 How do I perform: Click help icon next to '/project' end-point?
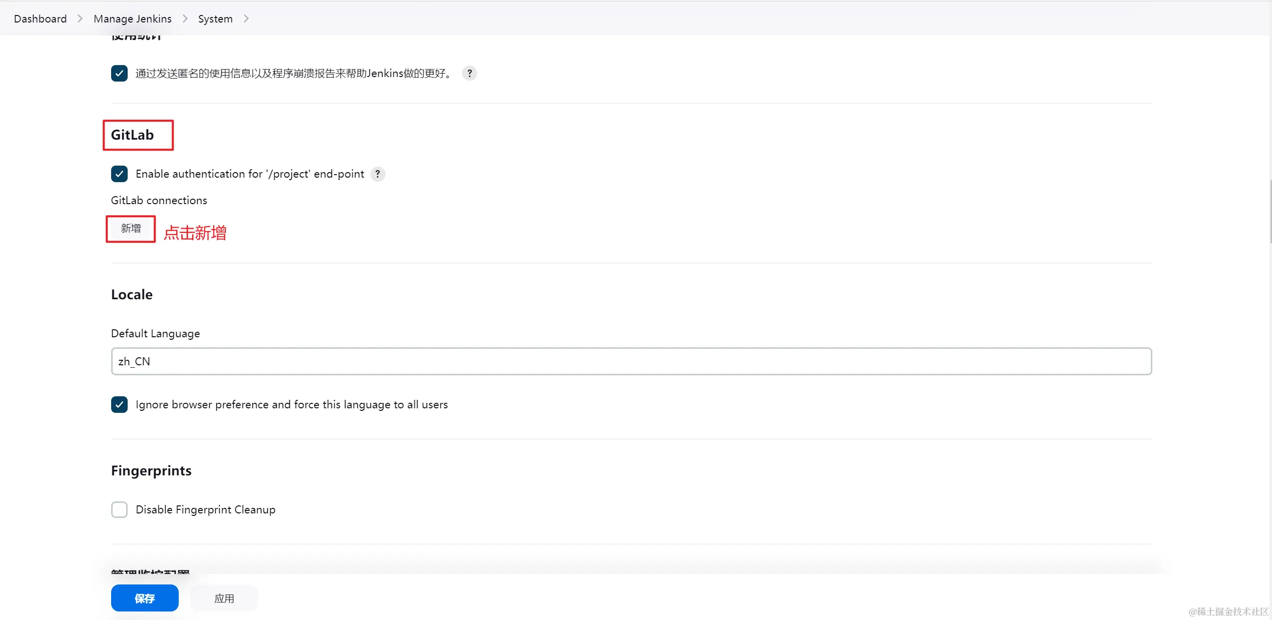[377, 174]
